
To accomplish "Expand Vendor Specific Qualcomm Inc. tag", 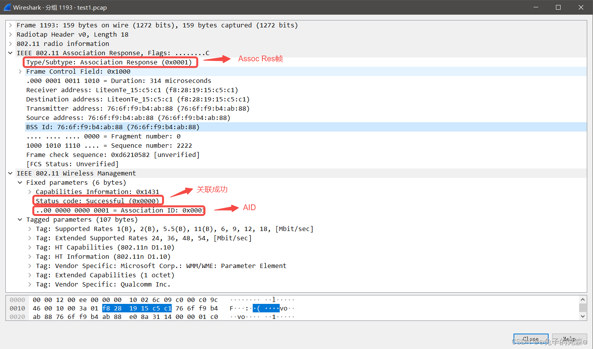I will (30, 284).
